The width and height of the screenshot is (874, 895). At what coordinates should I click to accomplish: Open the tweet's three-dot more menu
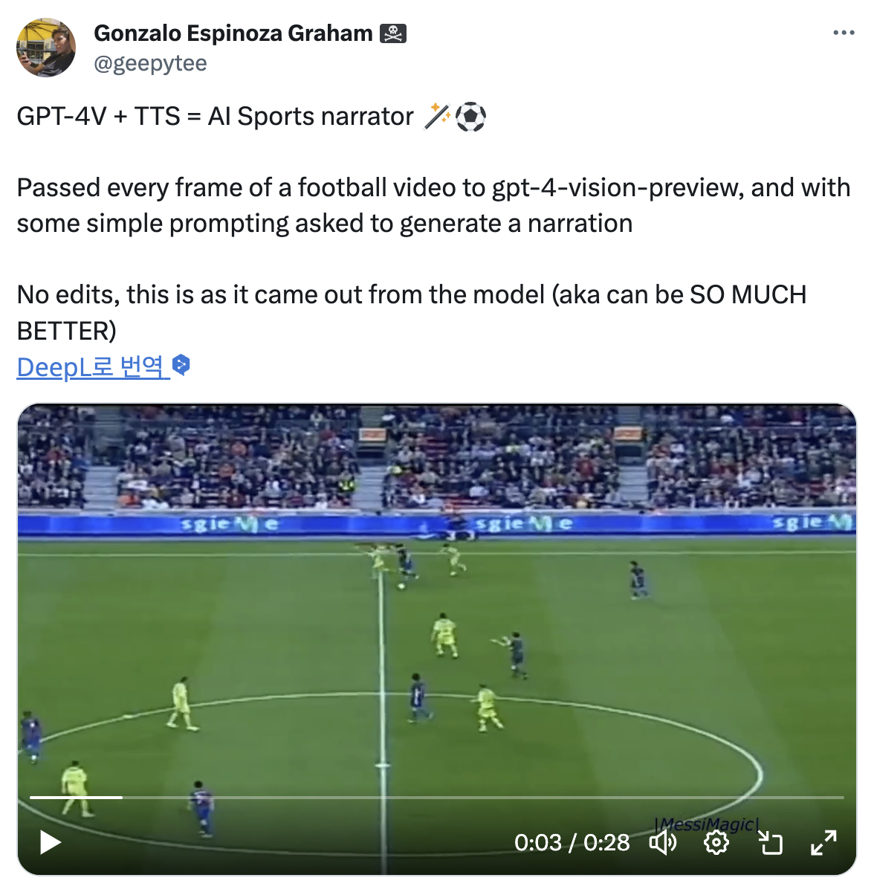tap(844, 33)
